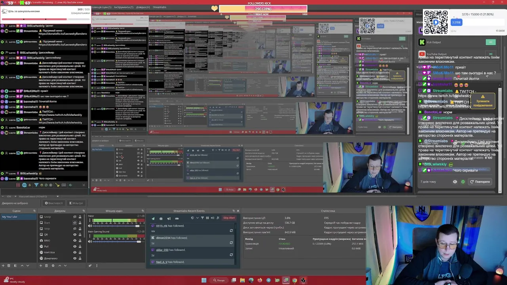The image size is (507, 285).
Task: Click the Властивості properties button
Action: click(53, 203)
